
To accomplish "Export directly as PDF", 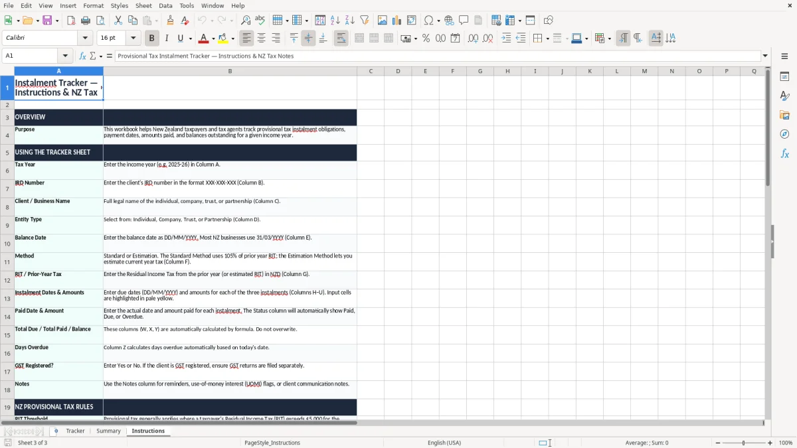I will coord(71,21).
